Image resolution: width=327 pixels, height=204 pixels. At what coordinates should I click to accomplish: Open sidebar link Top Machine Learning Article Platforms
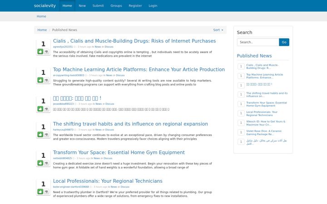(264, 76)
